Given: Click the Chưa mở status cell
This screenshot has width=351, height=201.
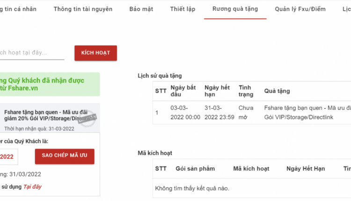Looking at the screenshot, I should 246,113.
